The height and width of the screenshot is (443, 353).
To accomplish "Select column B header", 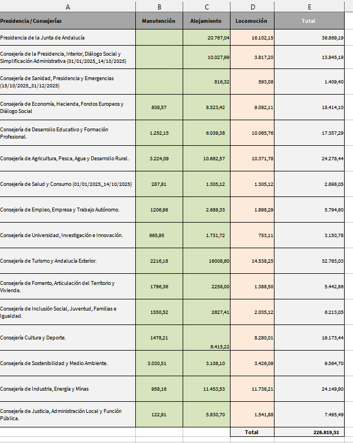I will click(159, 7).
